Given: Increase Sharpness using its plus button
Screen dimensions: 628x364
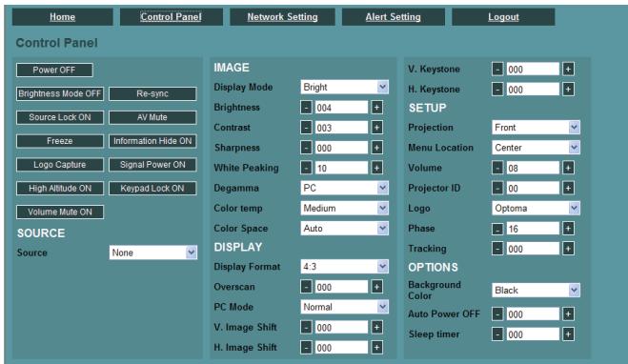Looking at the screenshot, I should tap(376, 148).
